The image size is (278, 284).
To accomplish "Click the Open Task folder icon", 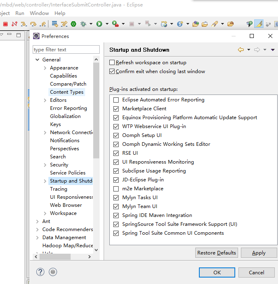I will (x=205, y=24).
